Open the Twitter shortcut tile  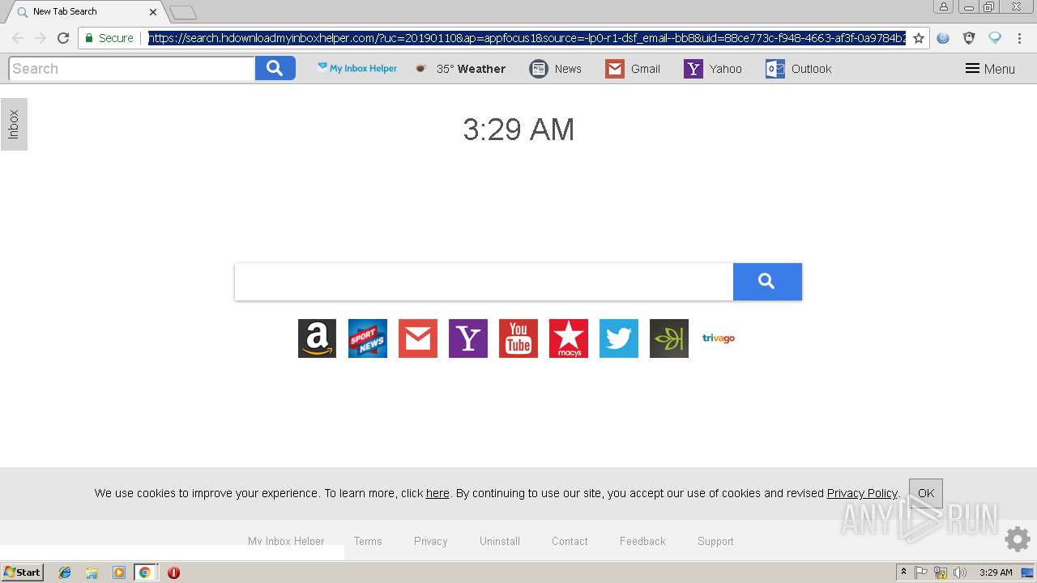[618, 338]
